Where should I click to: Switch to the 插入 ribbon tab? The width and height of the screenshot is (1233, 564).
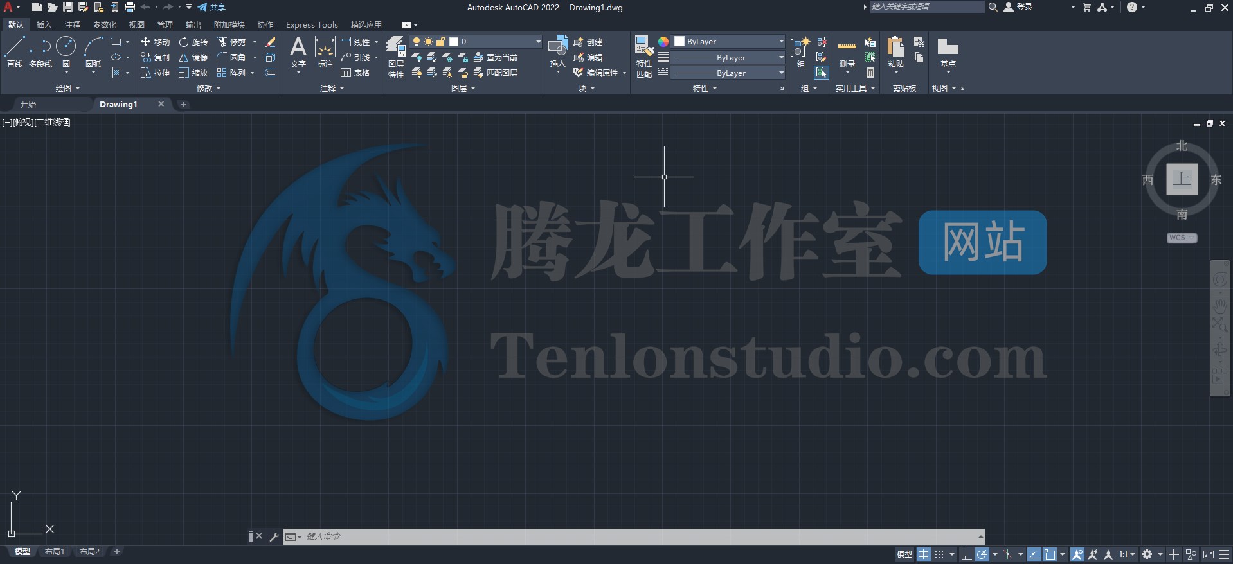44,24
